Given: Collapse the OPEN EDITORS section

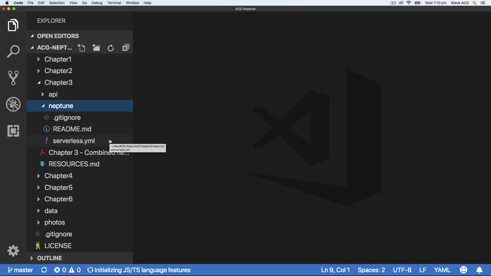Looking at the screenshot, I should 80,36.
